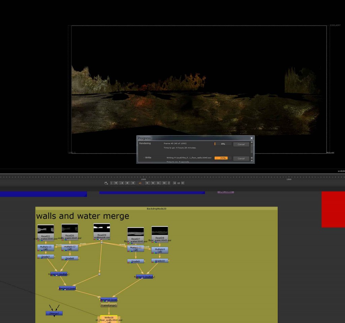This screenshot has width=345, height=323.
Task: Select the Multiply12 node
Action: coord(70,248)
